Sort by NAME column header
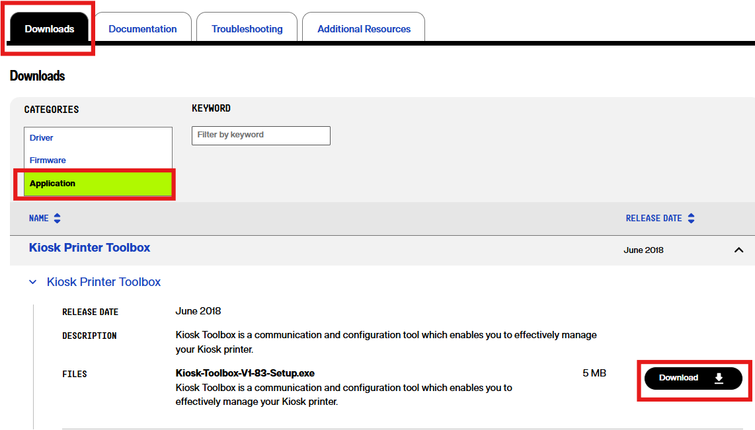The width and height of the screenshot is (755, 430). pyautogui.click(x=38, y=219)
